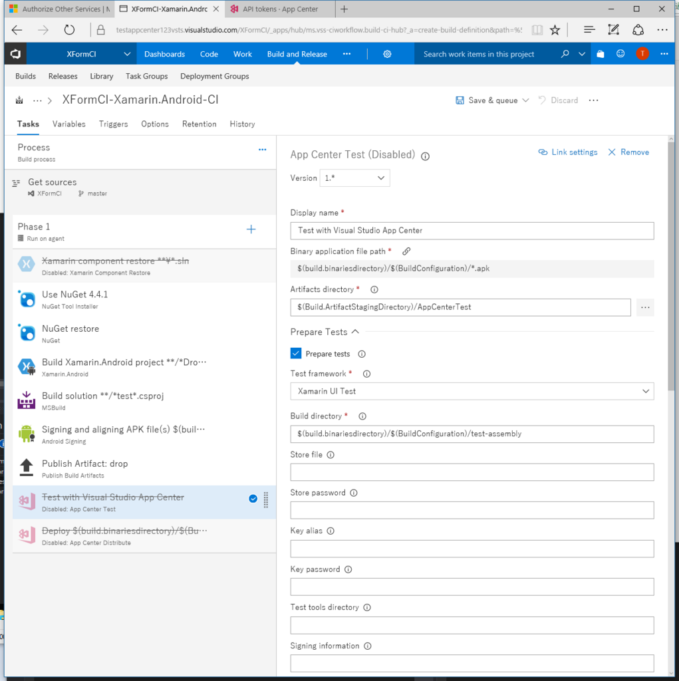
Task: Switch to the History tab
Action: 242,124
